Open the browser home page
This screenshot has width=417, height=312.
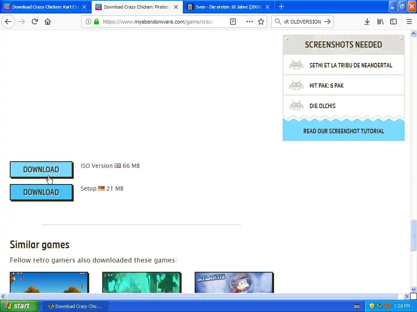click(x=48, y=22)
